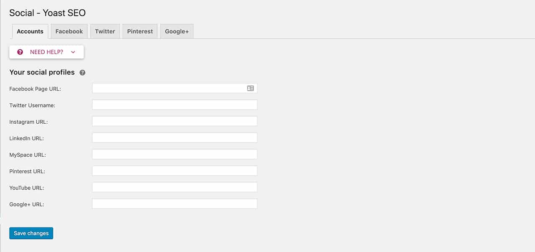Click the question mark icon in Need Help

[x=20, y=52]
